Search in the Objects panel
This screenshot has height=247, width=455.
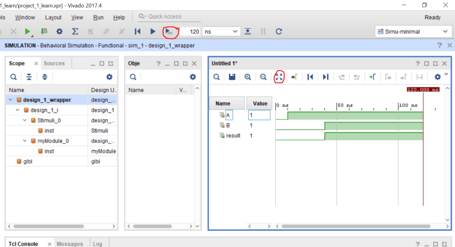133,77
